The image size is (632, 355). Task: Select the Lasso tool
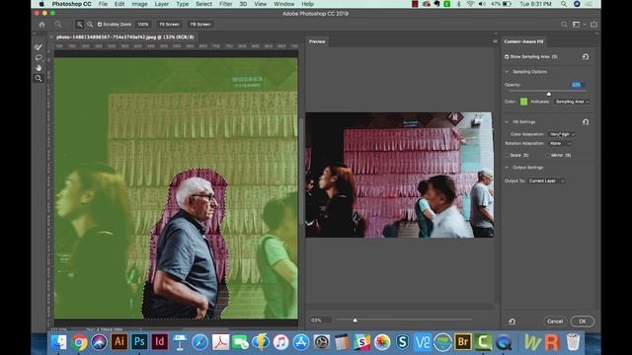click(x=39, y=57)
